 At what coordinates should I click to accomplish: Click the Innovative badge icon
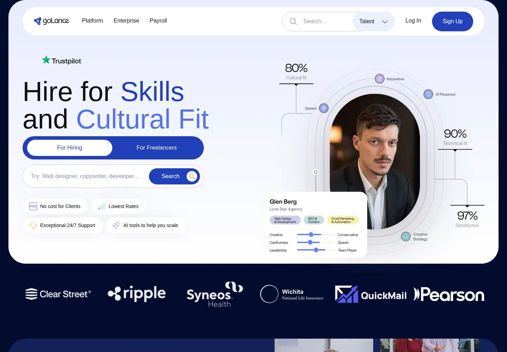click(379, 78)
